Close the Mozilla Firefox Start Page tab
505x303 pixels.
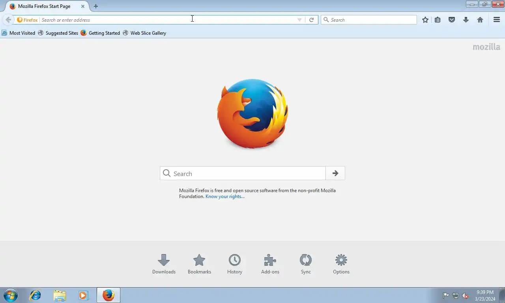click(82, 6)
